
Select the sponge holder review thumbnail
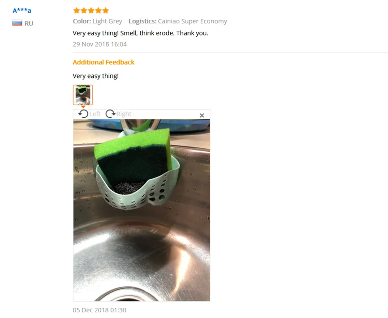83,95
